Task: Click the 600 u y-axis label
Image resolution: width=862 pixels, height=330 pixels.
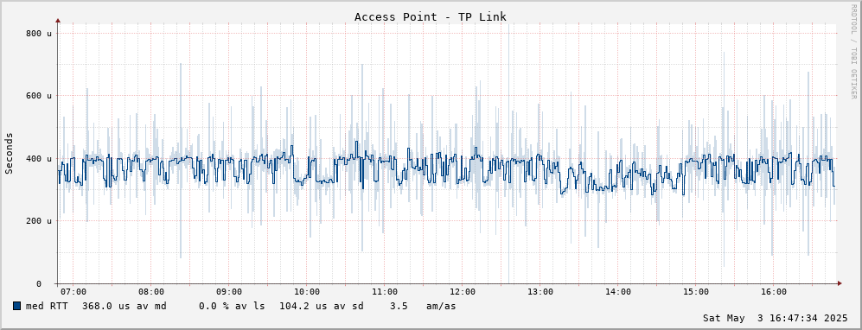Action: click(x=39, y=96)
